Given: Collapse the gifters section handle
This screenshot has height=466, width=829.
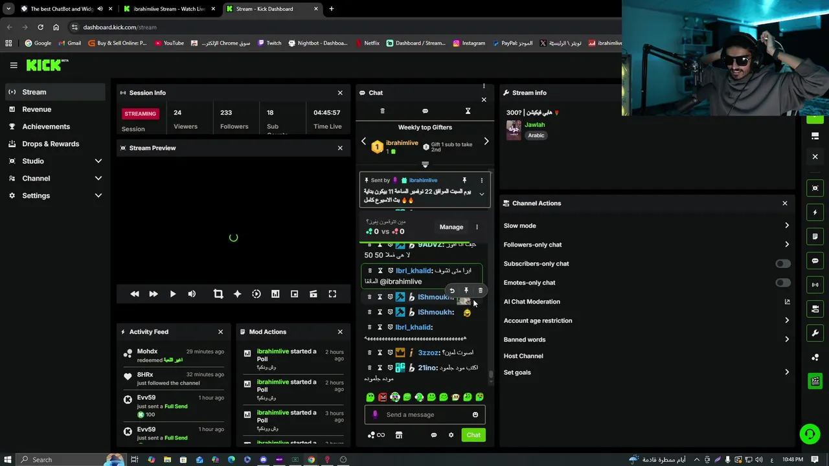Looking at the screenshot, I should tap(425, 165).
